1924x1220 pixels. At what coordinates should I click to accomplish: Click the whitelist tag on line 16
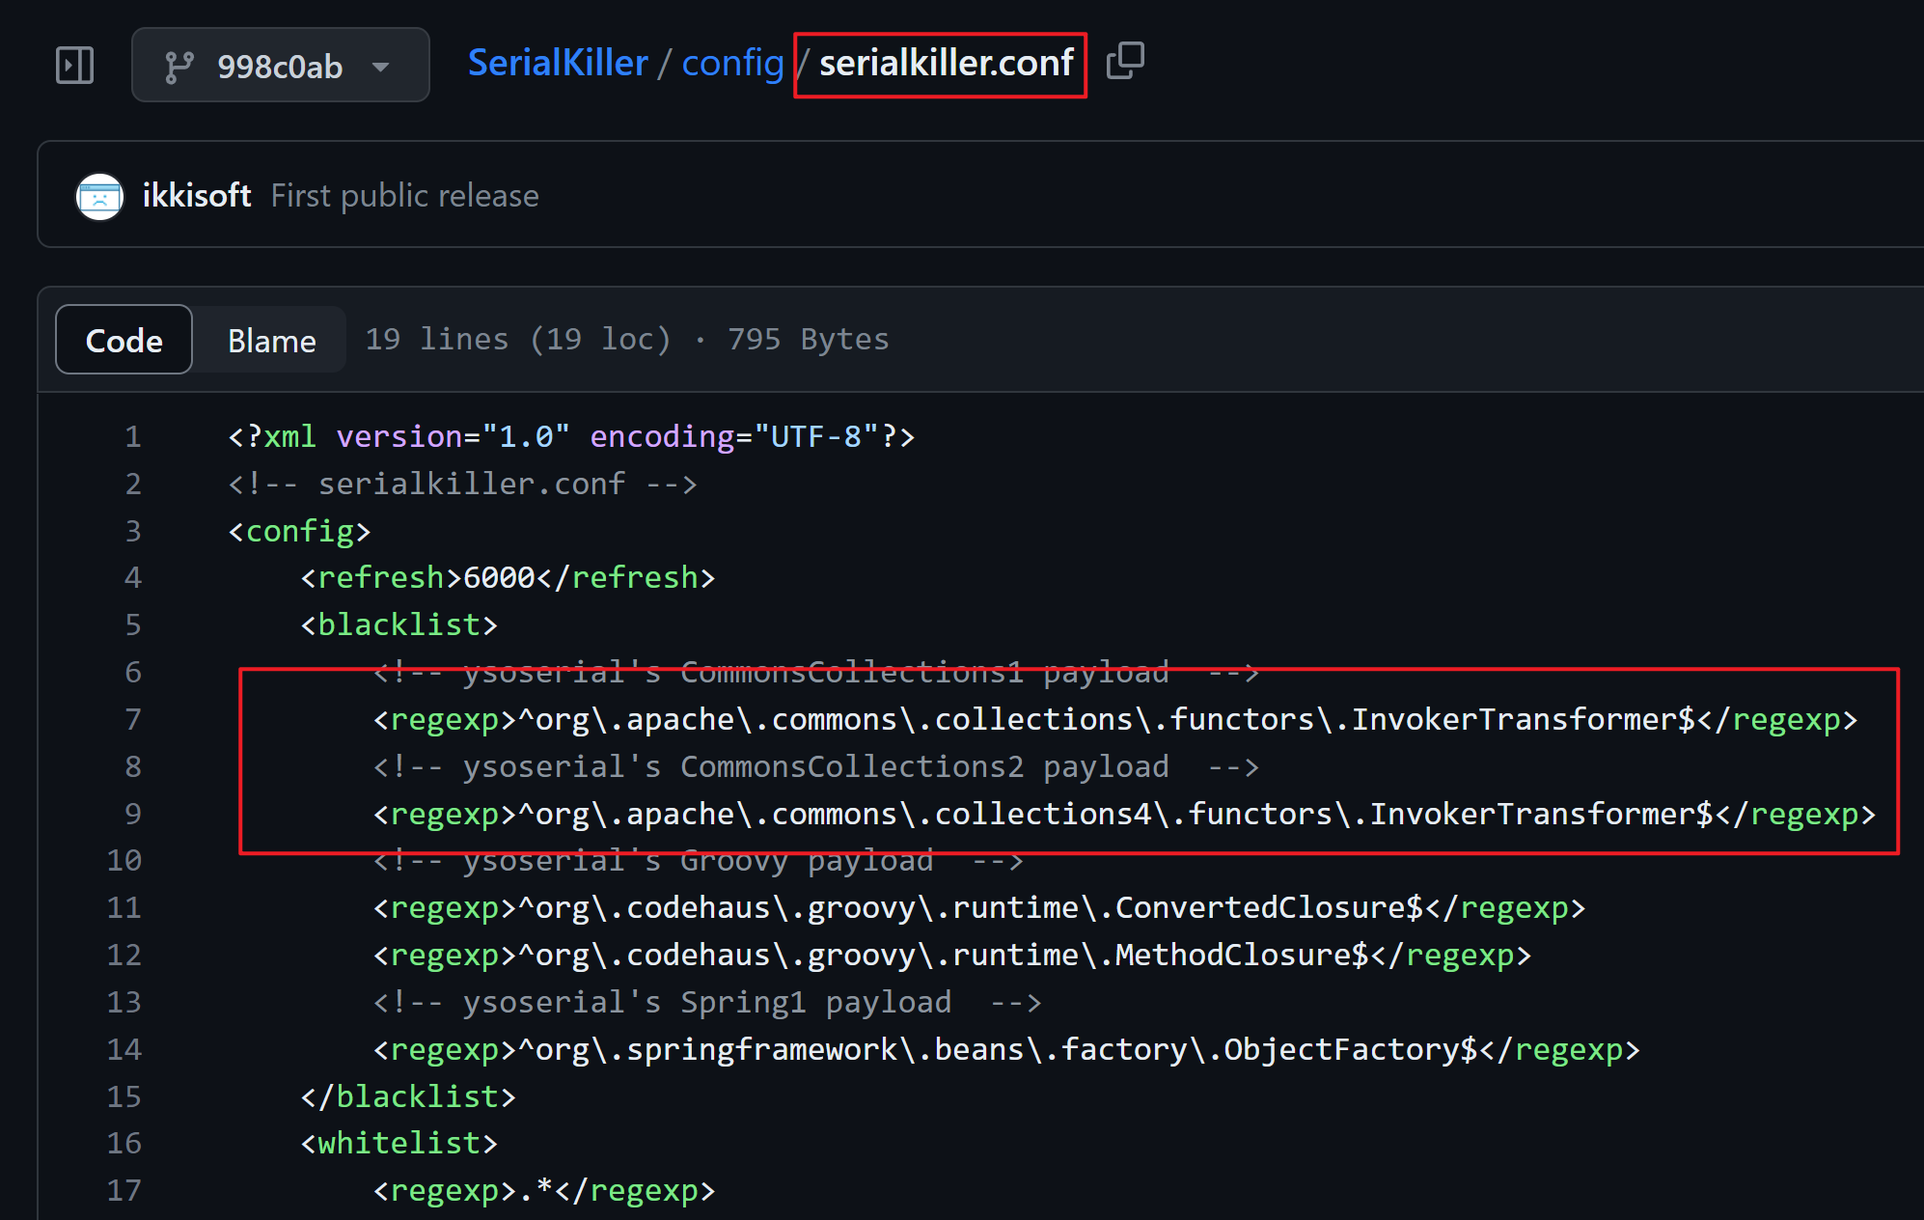pyautogui.click(x=399, y=1143)
